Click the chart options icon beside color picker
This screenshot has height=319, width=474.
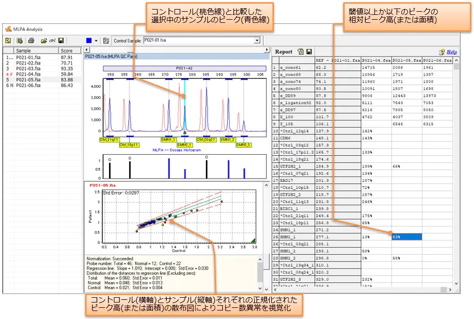106,40
